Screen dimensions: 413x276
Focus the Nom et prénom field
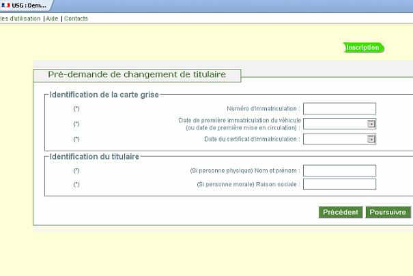tap(339, 170)
